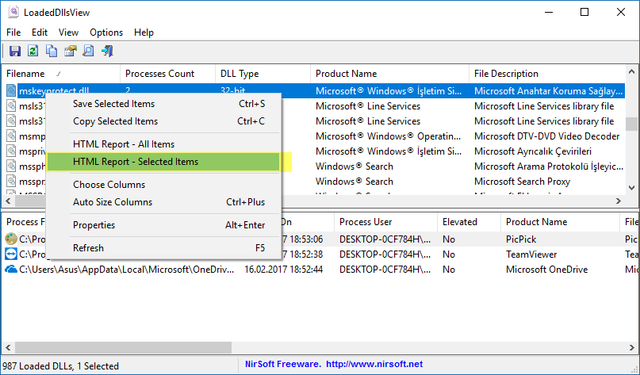Click the Save toolbar icon
This screenshot has width=640, height=375.
(14, 52)
